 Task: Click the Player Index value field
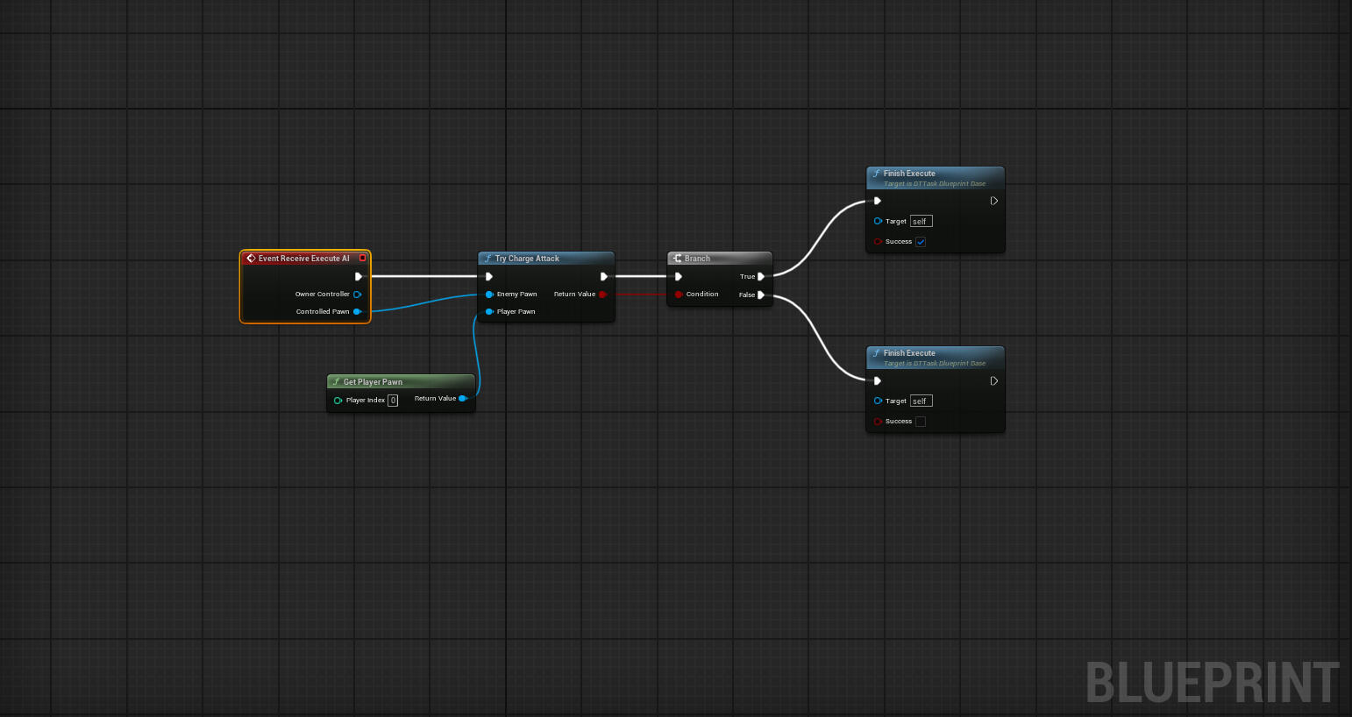click(393, 401)
